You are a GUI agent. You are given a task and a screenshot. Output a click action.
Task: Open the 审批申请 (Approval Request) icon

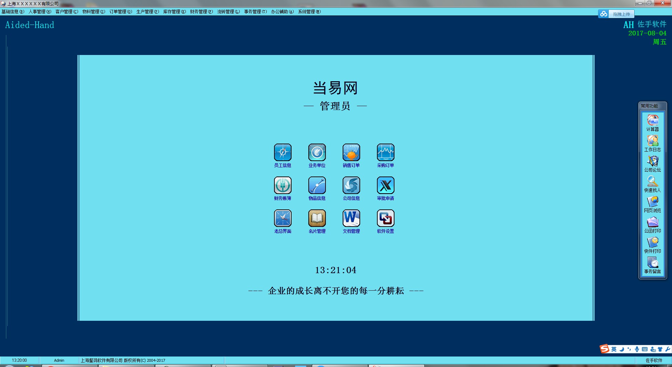pyautogui.click(x=385, y=185)
